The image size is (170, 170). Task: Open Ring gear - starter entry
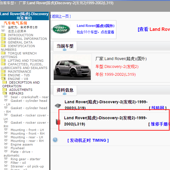25,159
